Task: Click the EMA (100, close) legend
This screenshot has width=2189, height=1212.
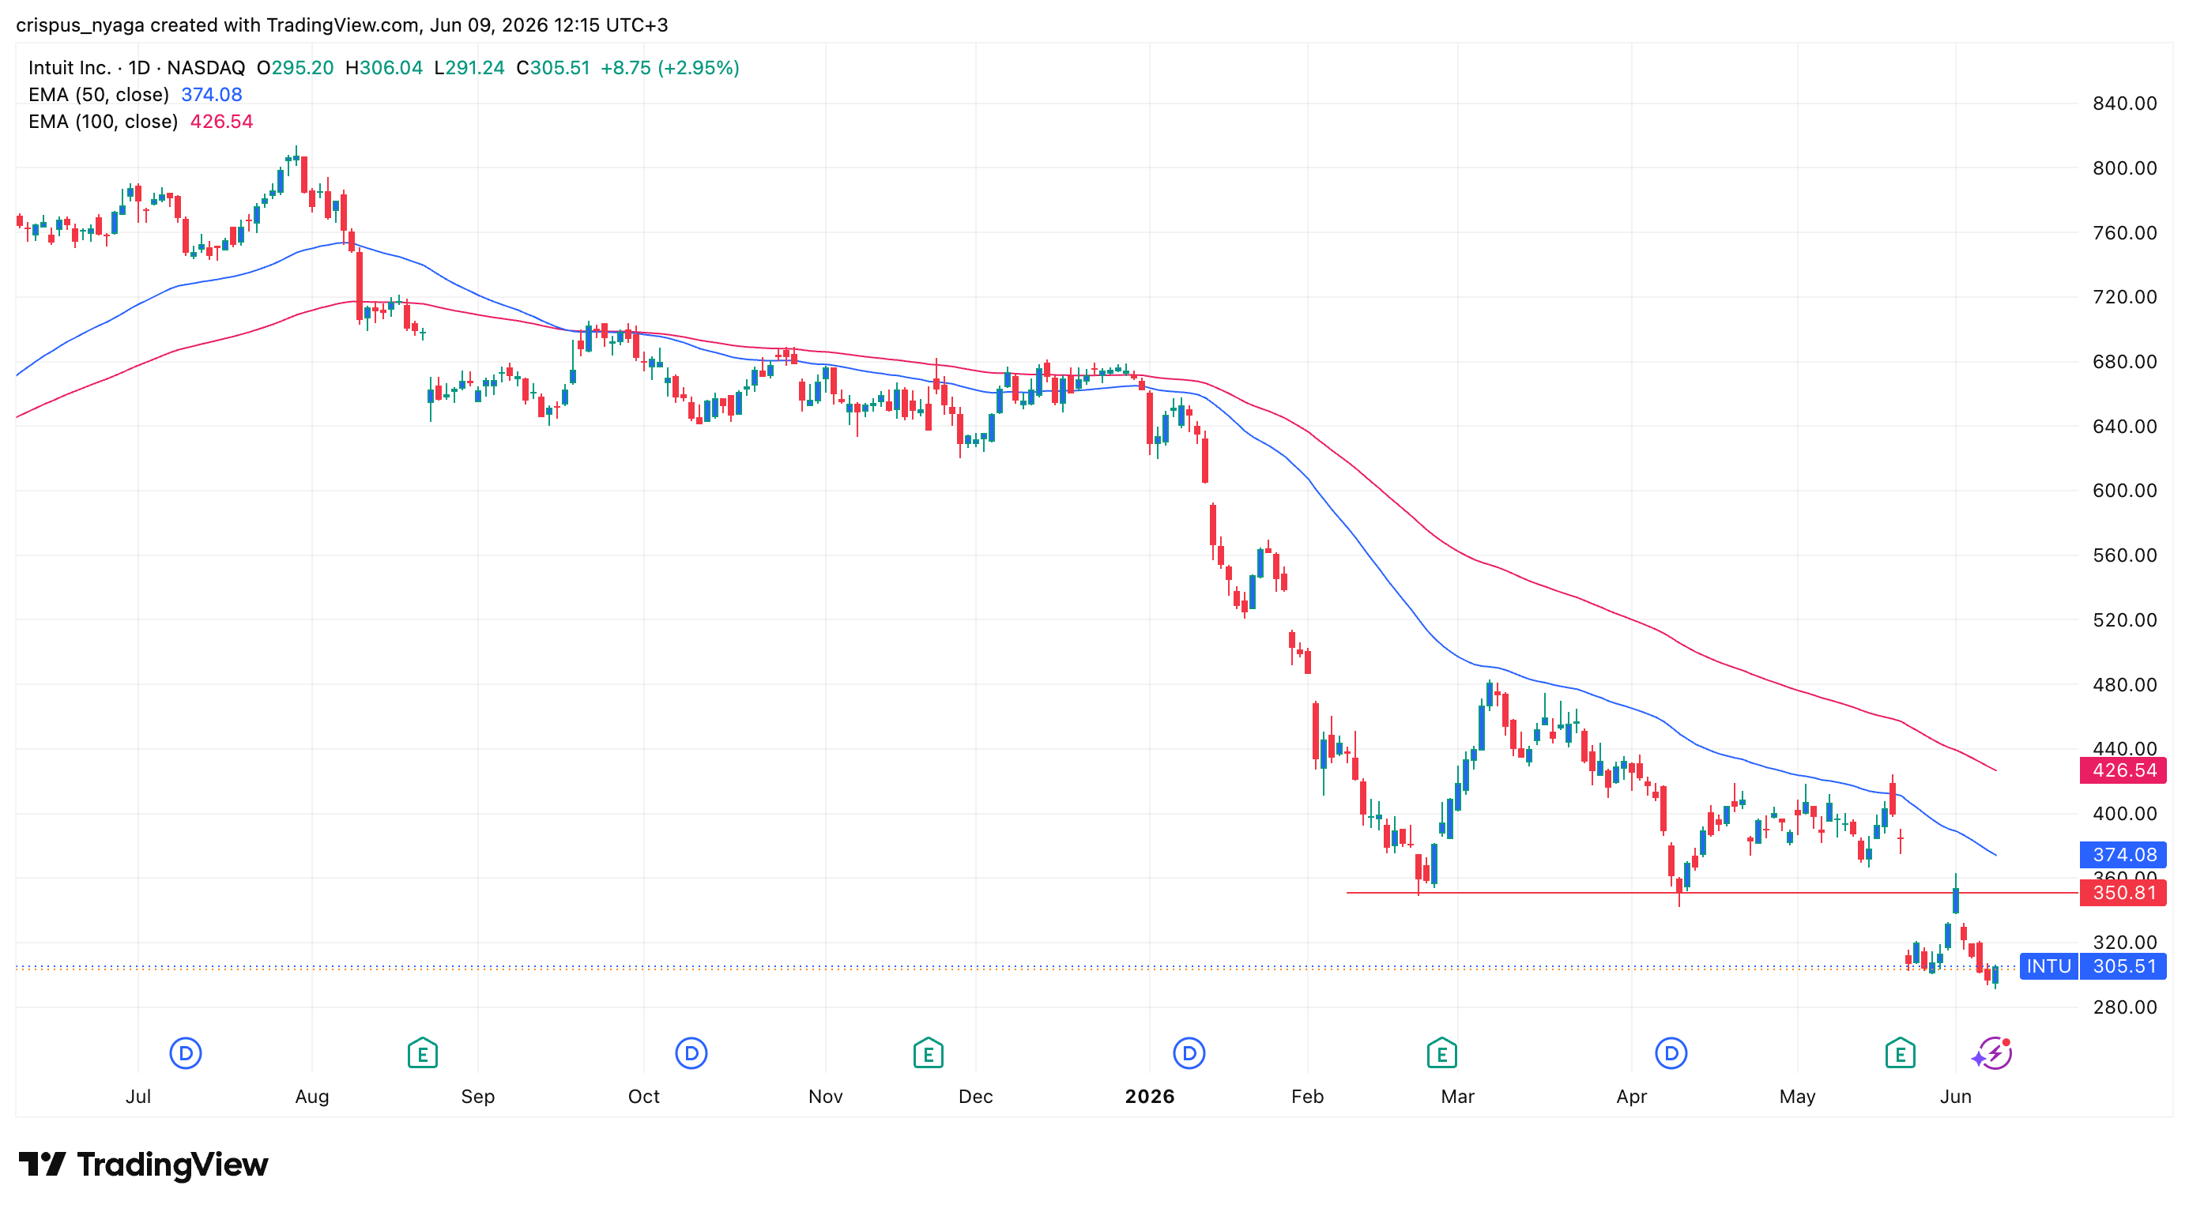Action: 103,122
